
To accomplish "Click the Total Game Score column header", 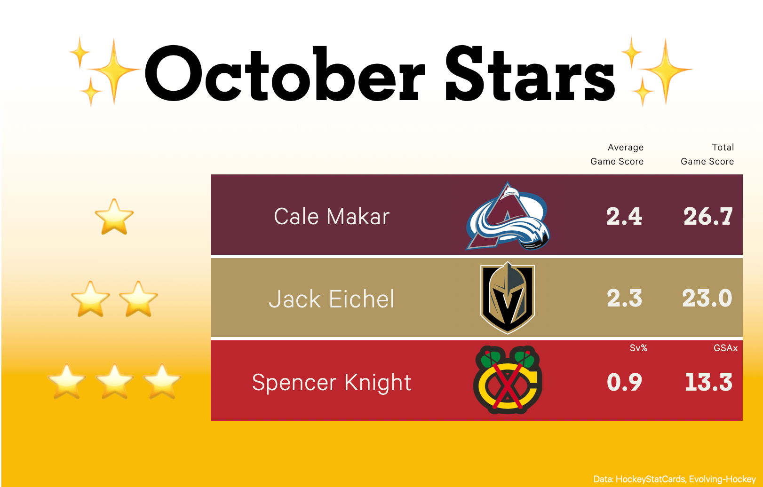I will coord(707,154).
